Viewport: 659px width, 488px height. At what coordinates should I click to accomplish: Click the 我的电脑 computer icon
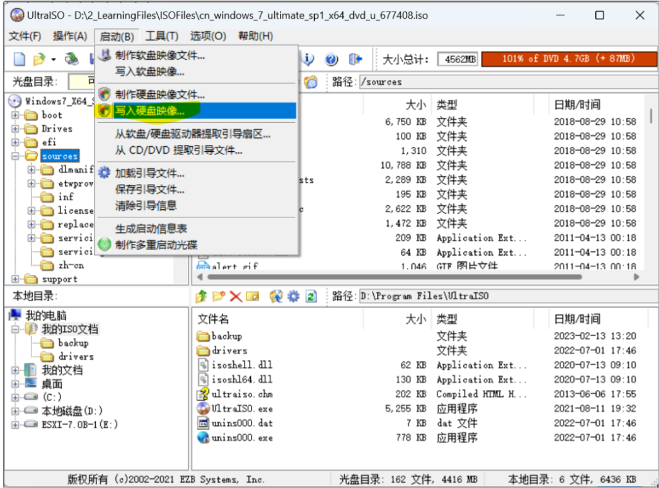click(15, 315)
